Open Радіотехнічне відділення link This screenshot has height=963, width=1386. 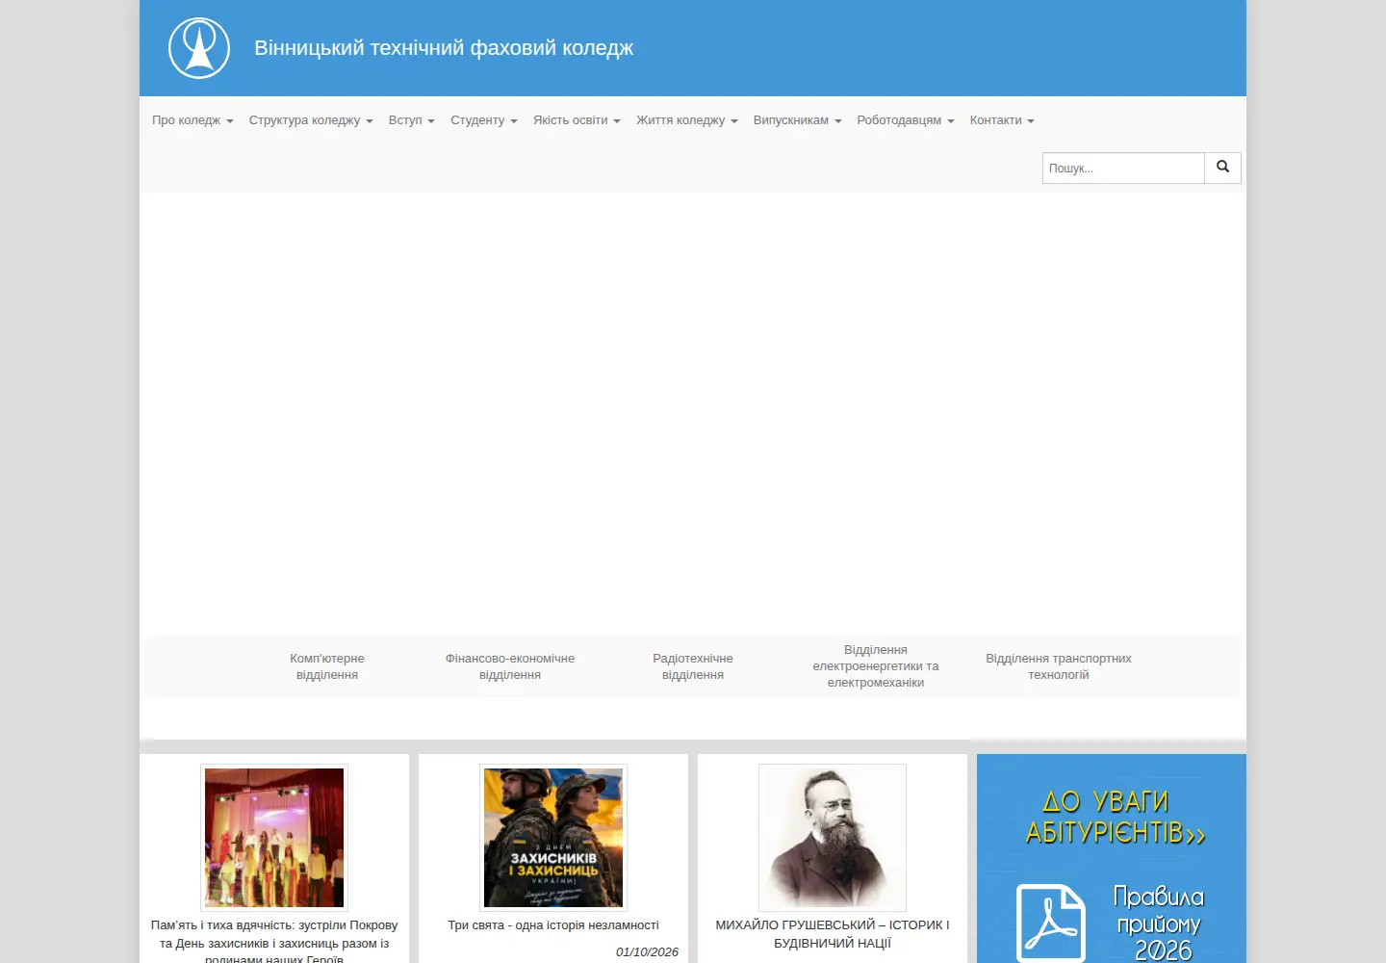(693, 666)
